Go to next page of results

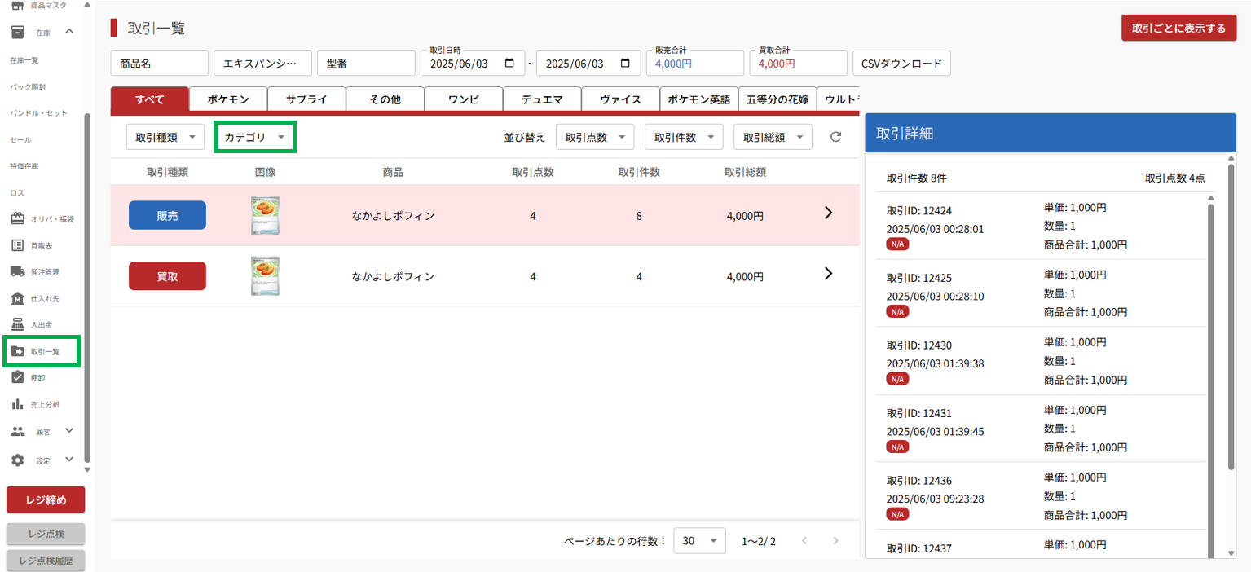pyautogui.click(x=835, y=541)
